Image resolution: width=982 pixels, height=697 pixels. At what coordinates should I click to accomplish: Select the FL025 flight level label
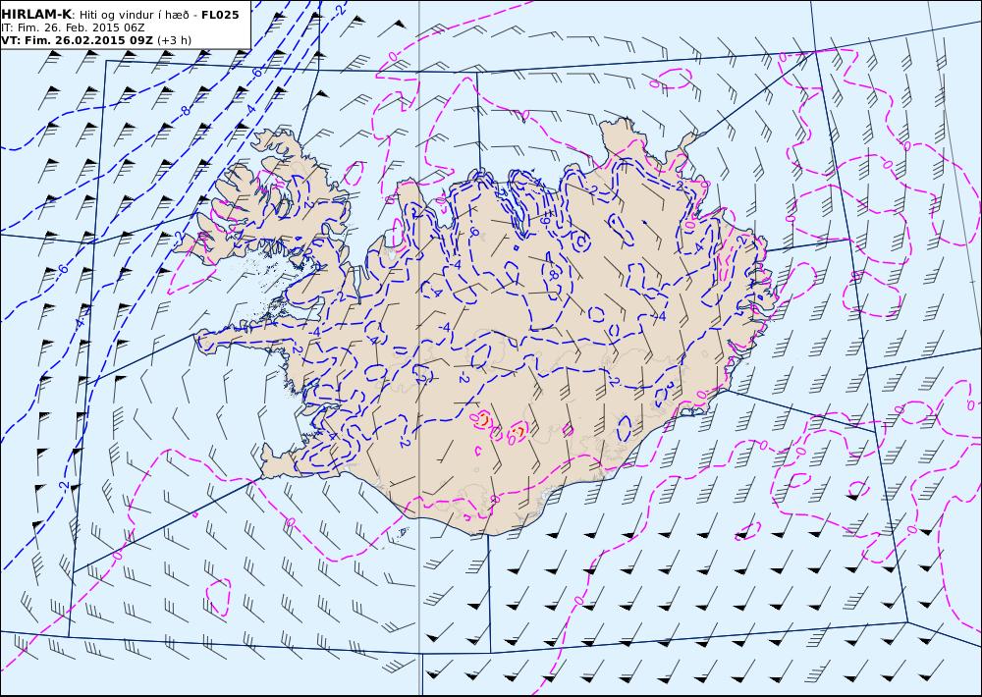220,15
